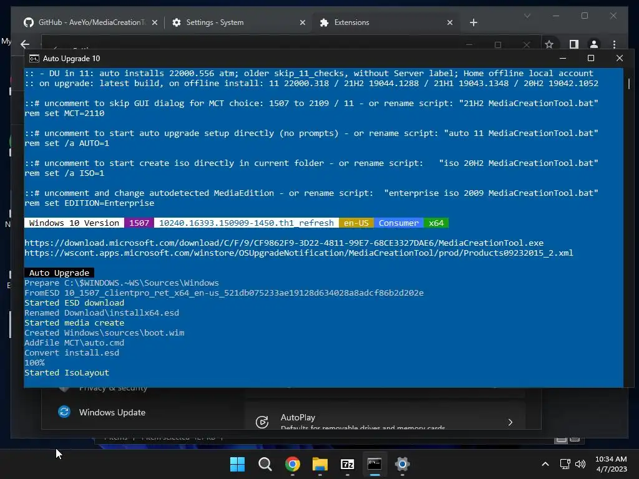
Task: Go back in Chrome browser
Action: (25, 44)
